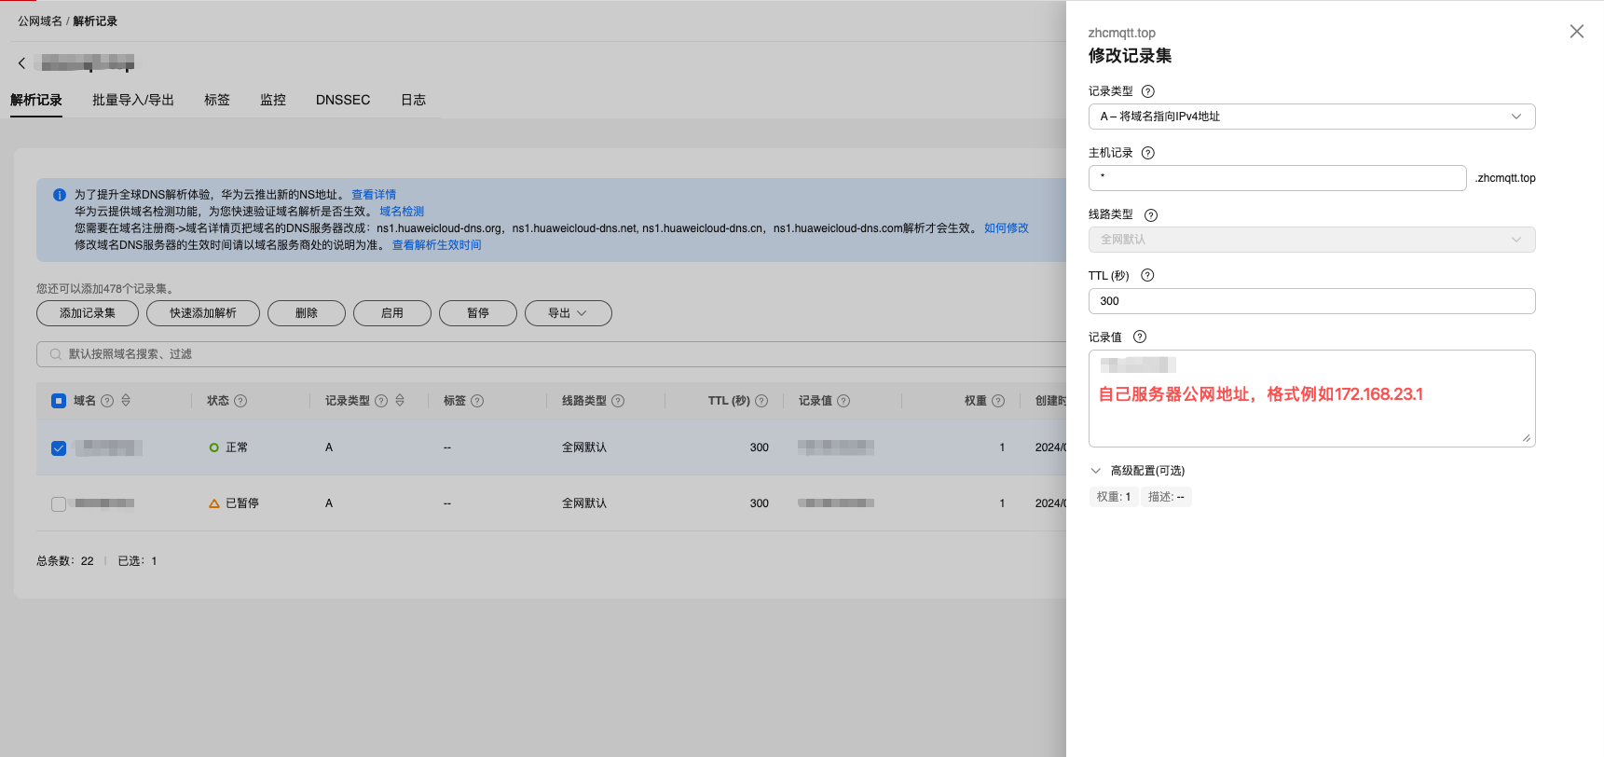This screenshot has width=1604, height=757.
Task: Click help icon beside 线路类型 table column header
Action: (x=618, y=401)
